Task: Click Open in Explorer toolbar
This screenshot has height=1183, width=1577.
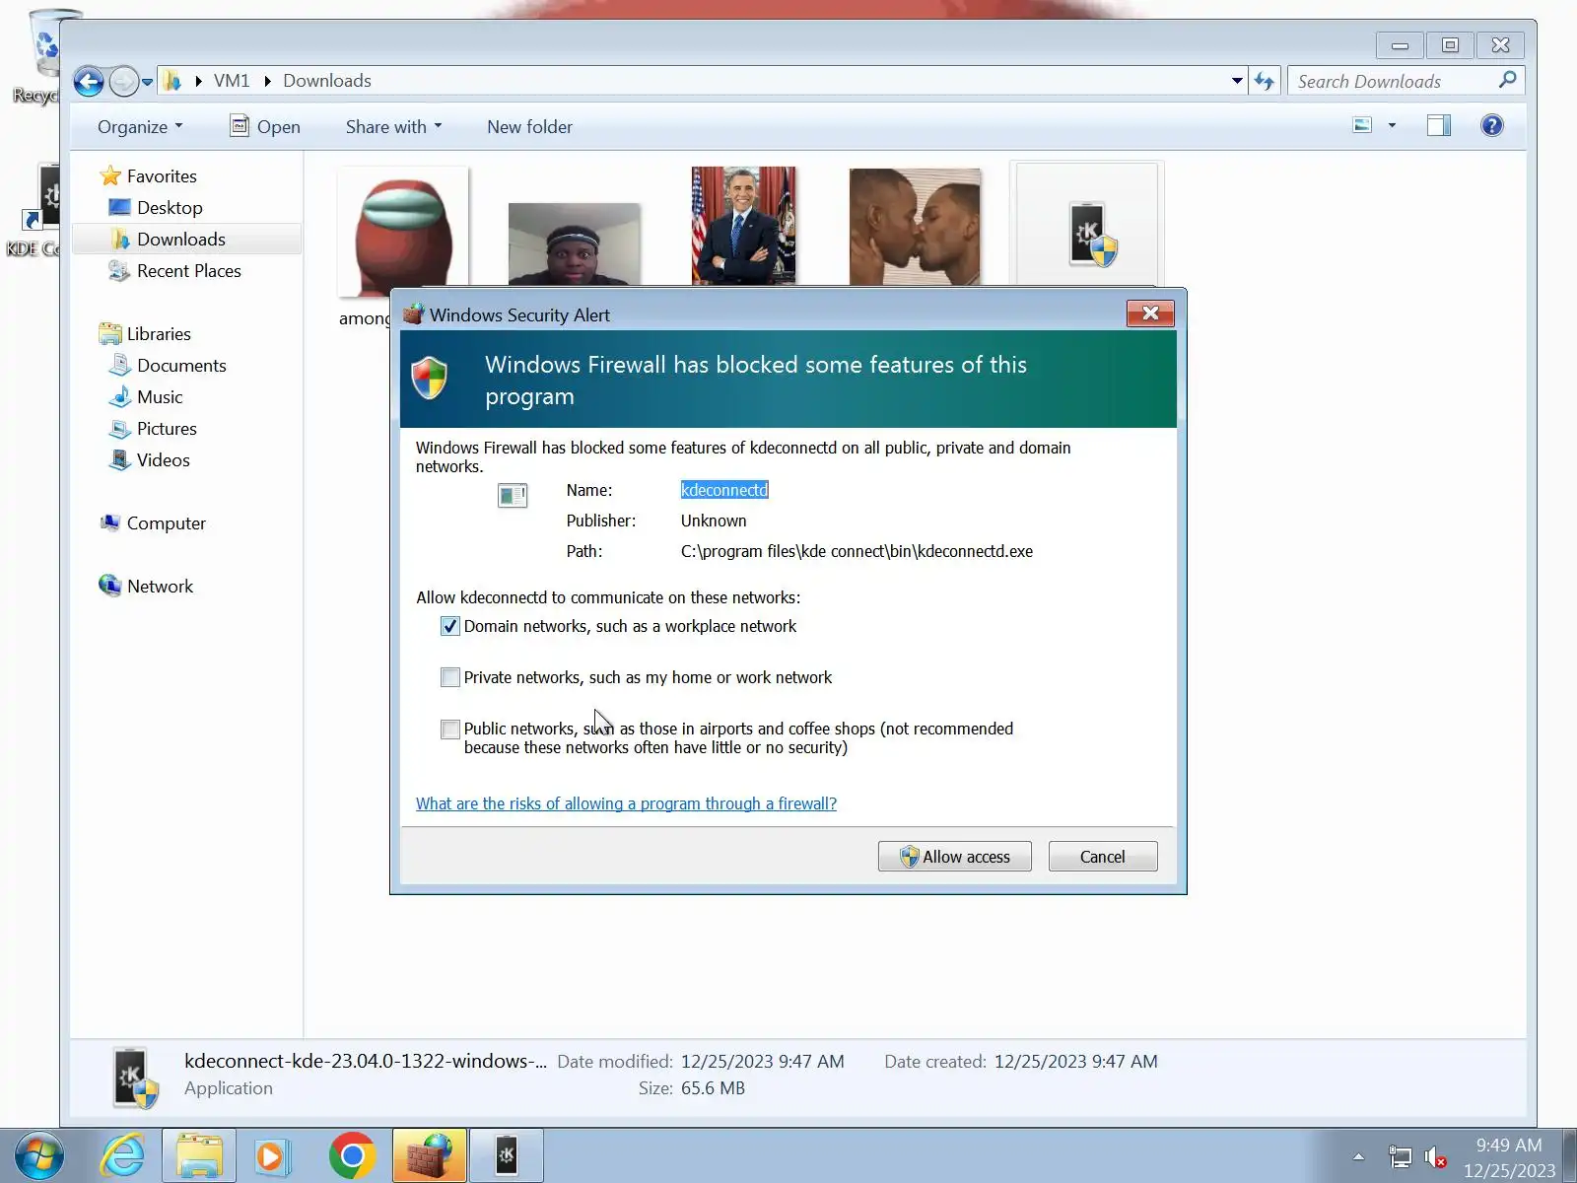Action: point(265,127)
